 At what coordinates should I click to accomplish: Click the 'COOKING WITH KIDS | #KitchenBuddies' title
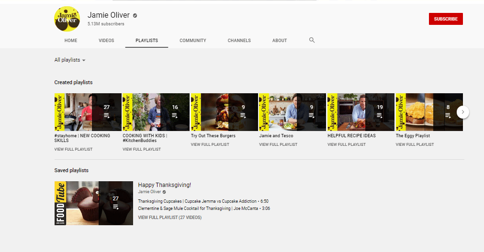pyautogui.click(x=145, y=138)
